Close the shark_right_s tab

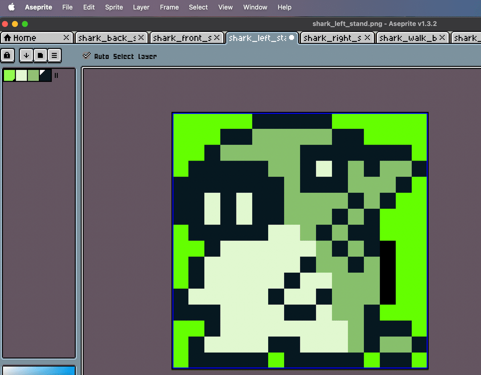point(368,37)
